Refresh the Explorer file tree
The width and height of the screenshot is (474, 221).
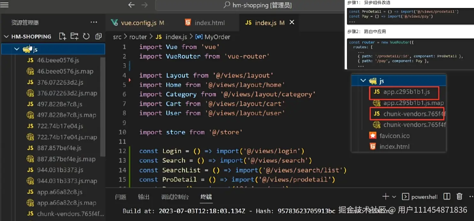(x=86, y=36)
